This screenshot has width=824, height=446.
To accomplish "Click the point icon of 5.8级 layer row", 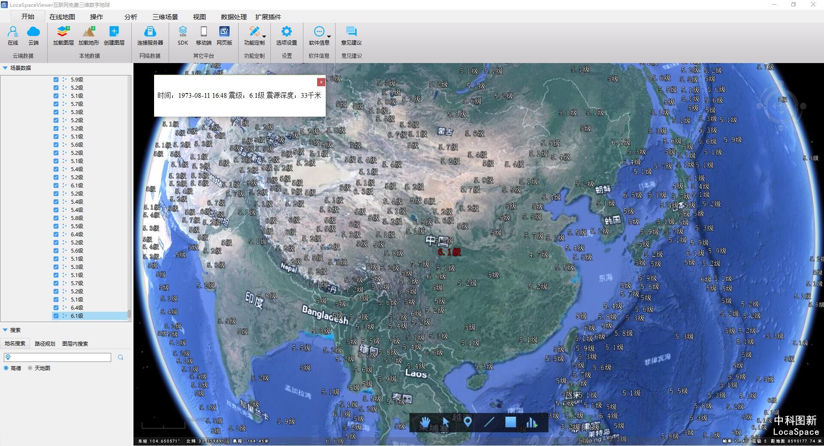I will tap(64, 218).
